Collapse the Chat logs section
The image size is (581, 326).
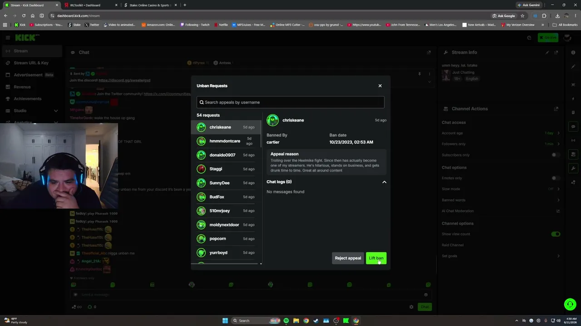point(384,182)
